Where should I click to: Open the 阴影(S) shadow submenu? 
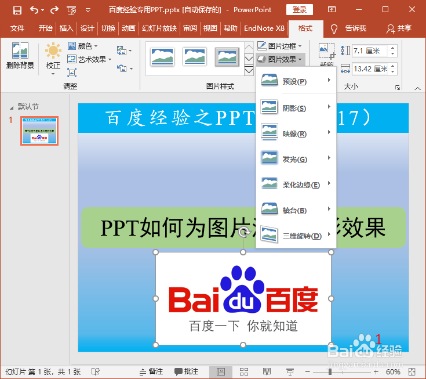[296, 107]
